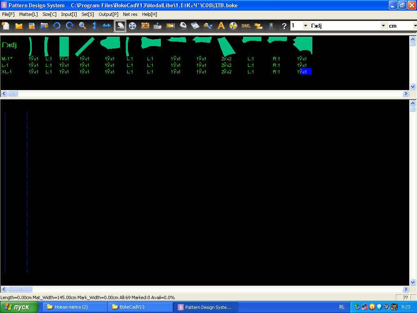Click the New file icon
Screen dimensions: 417x313
[x=6, y=26]
